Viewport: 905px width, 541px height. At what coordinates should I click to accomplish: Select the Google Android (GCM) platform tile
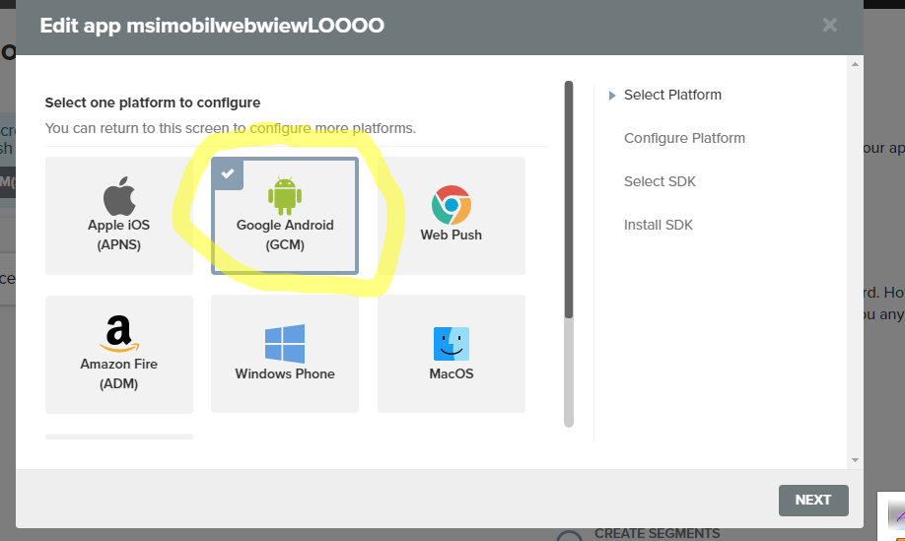click(x=285, y=216)
